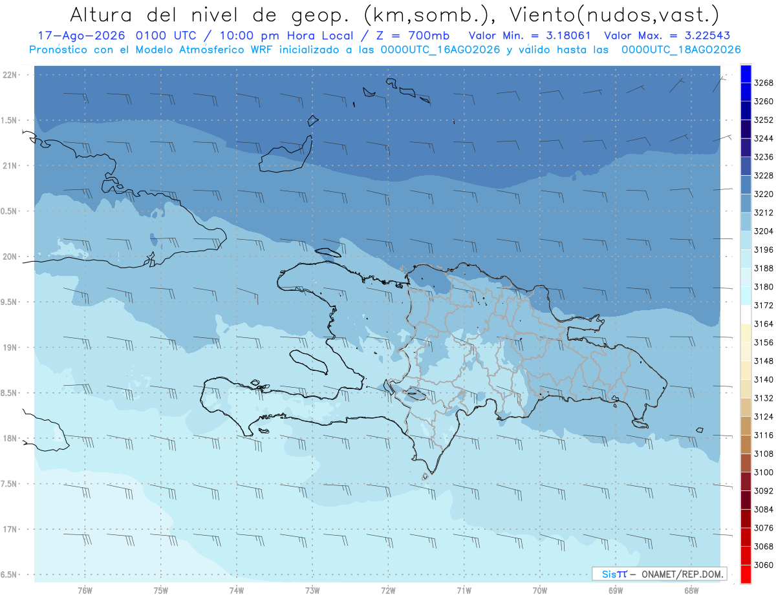Click the color bar segment between 3180 and 3188
This screenshot has height=599, width=776.
point(746,278)
